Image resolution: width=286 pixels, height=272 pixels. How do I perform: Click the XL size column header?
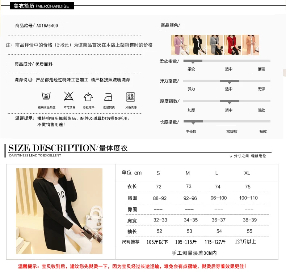point(247,173)
